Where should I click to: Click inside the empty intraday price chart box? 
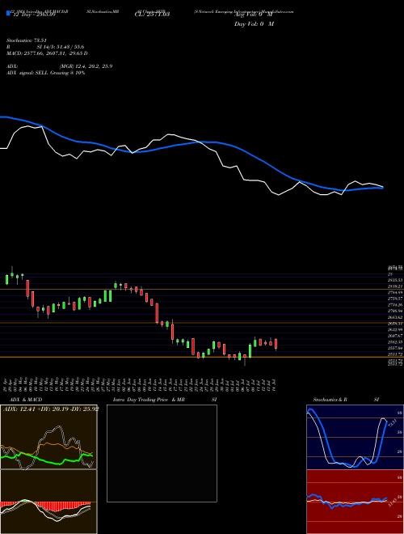162,453
